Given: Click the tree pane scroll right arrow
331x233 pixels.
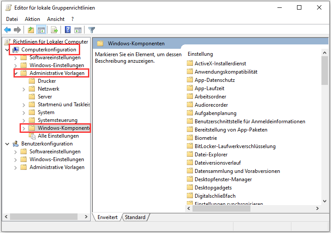Looking at the screenshot, I should click(x=86, y=216).
